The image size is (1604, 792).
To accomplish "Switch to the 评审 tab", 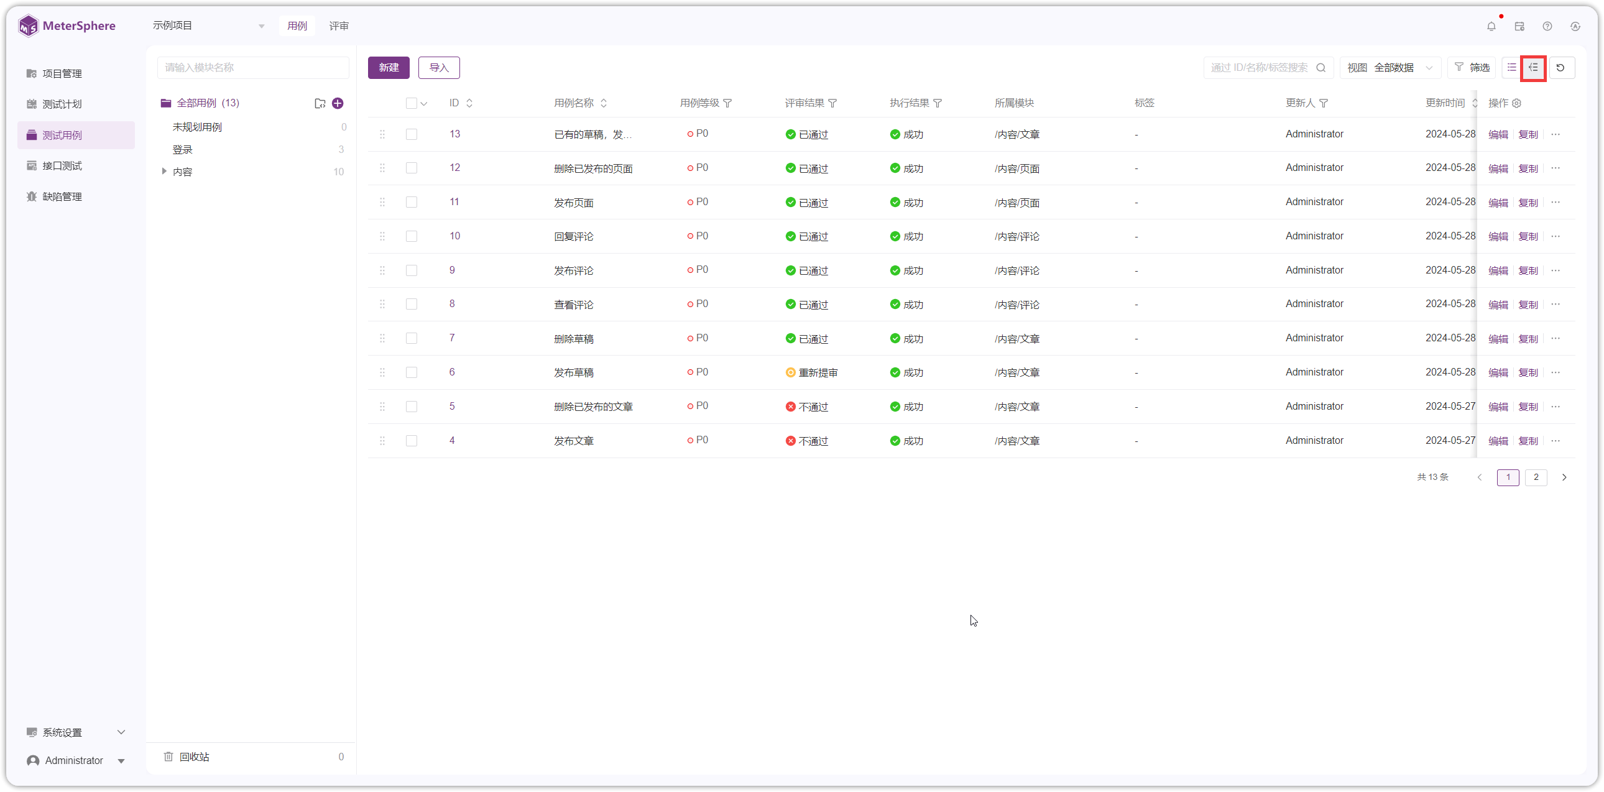I will [339, 26].
